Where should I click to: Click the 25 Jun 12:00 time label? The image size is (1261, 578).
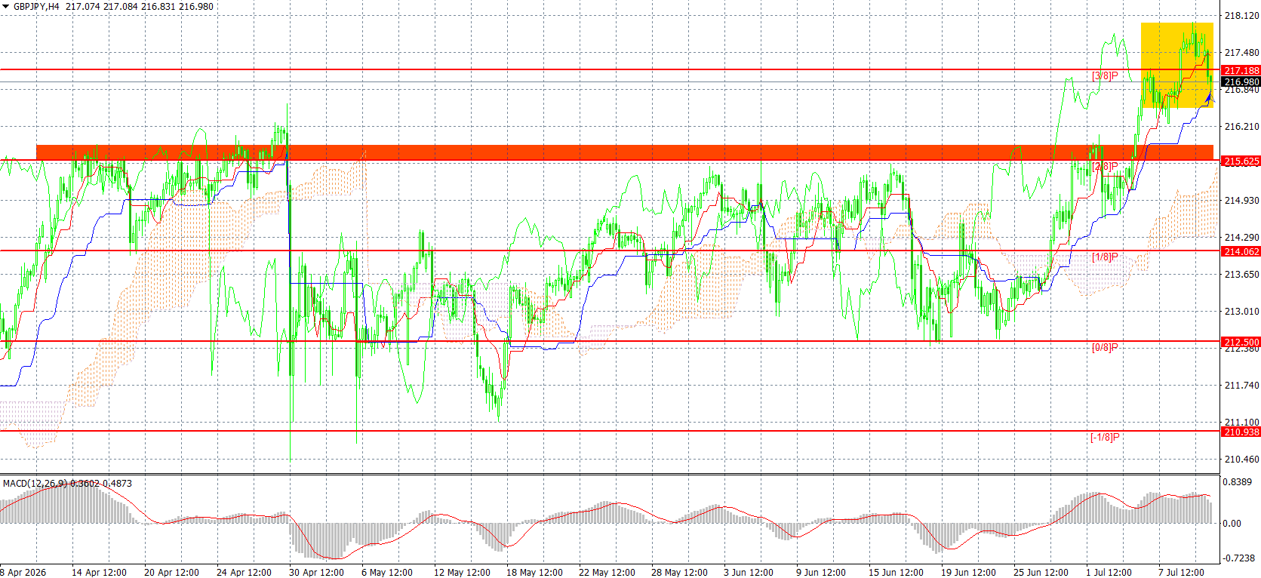(x=1041, y=572)
